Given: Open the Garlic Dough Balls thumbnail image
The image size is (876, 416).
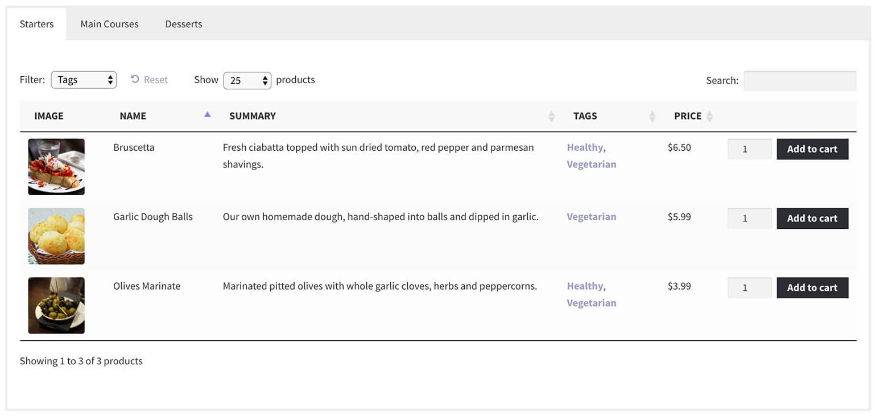Looking at the screenshot, I should (56, 236).
